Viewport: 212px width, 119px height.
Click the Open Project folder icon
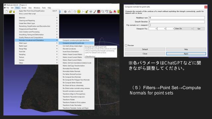click(11, 12)
